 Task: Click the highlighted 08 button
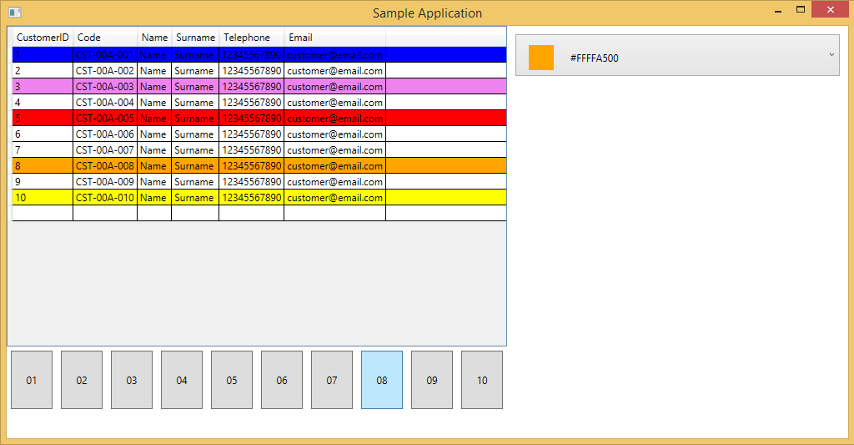tap(382, 380)
